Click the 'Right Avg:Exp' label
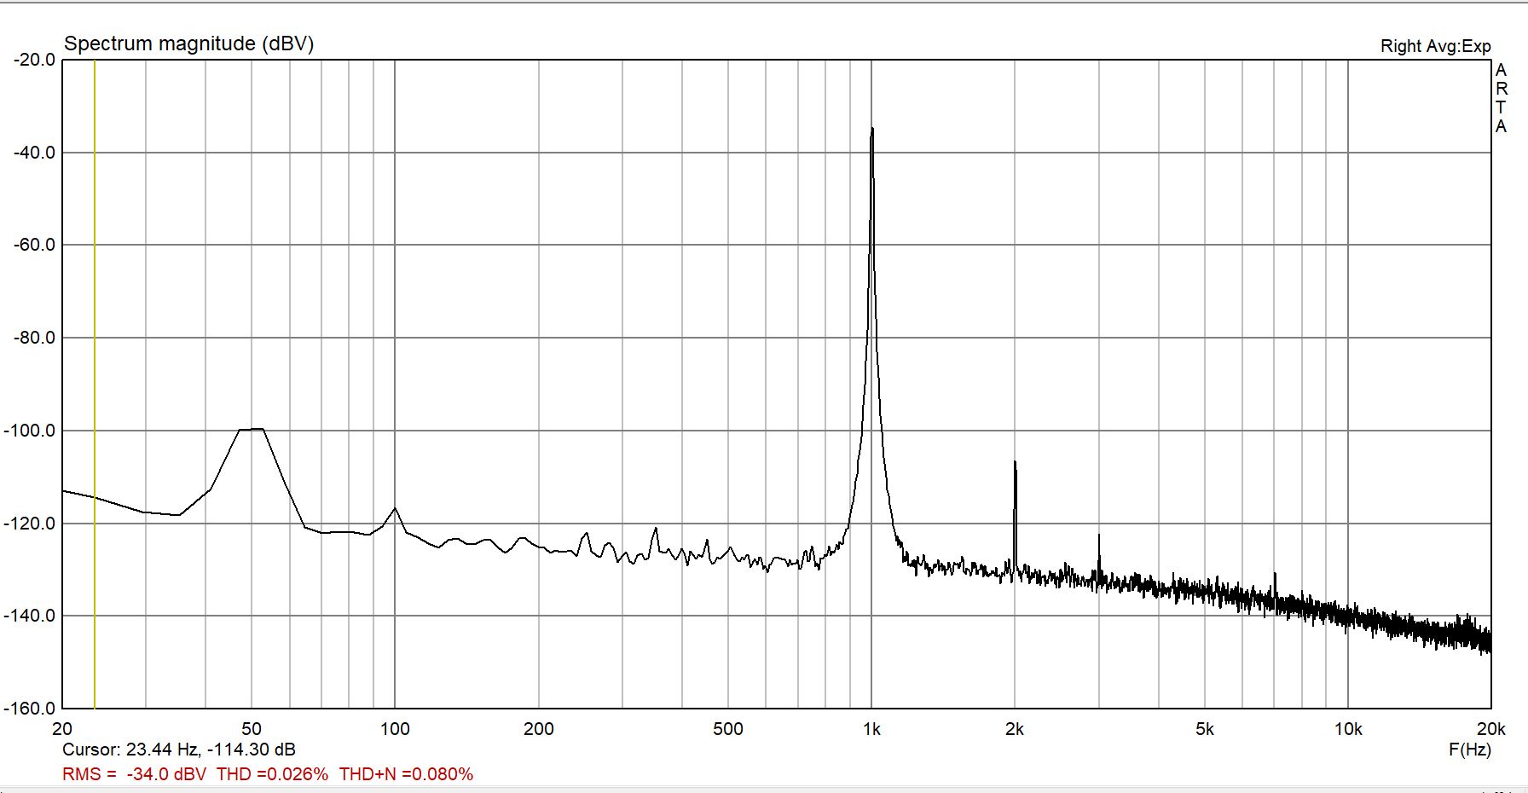The width and height of the screenshot is (1528, 793). [1436, 46]
